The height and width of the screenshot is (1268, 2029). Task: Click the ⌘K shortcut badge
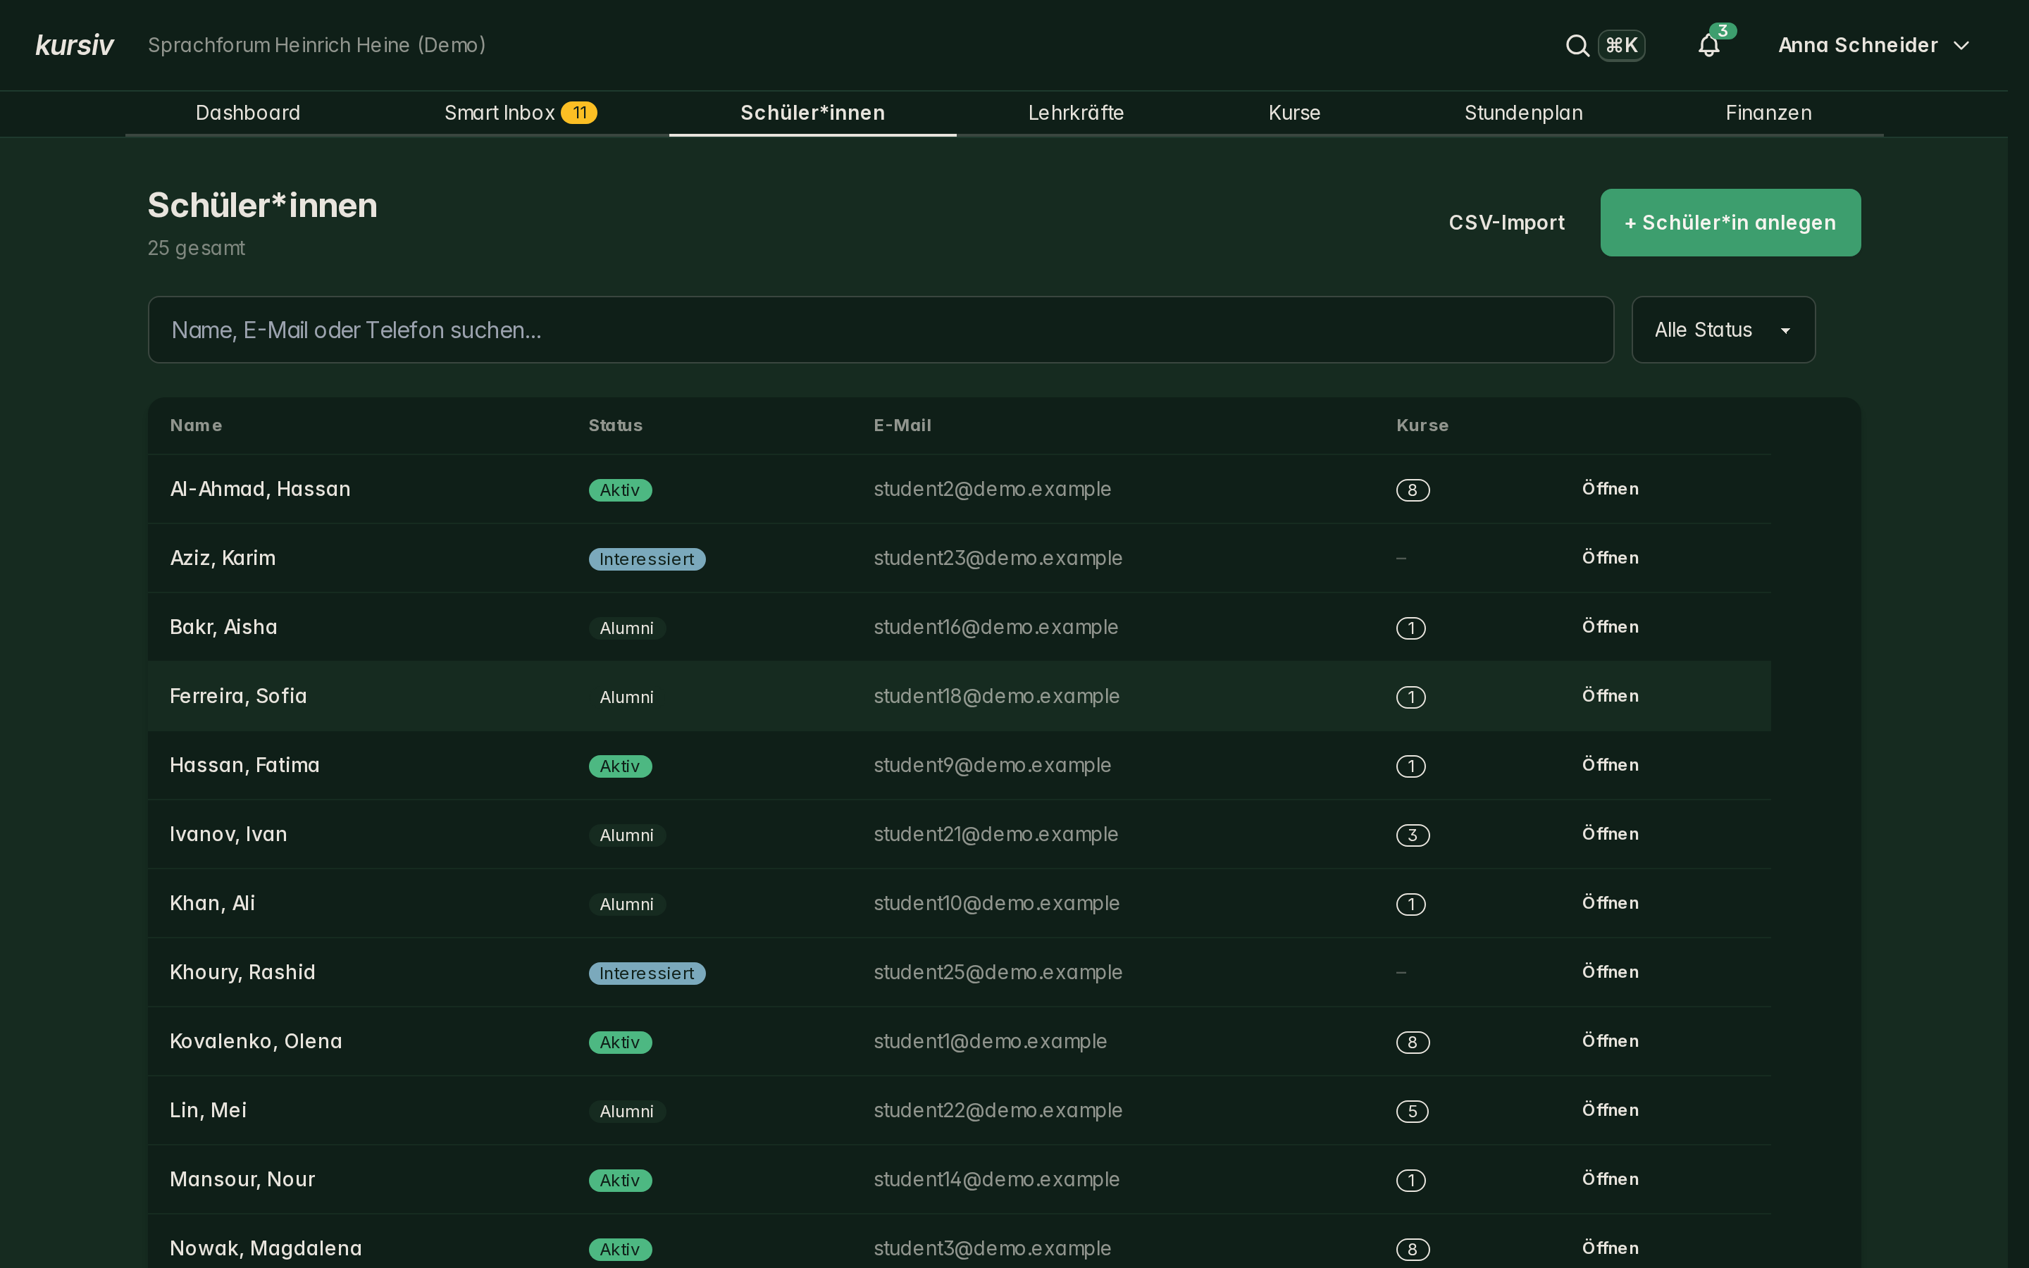1620,45
